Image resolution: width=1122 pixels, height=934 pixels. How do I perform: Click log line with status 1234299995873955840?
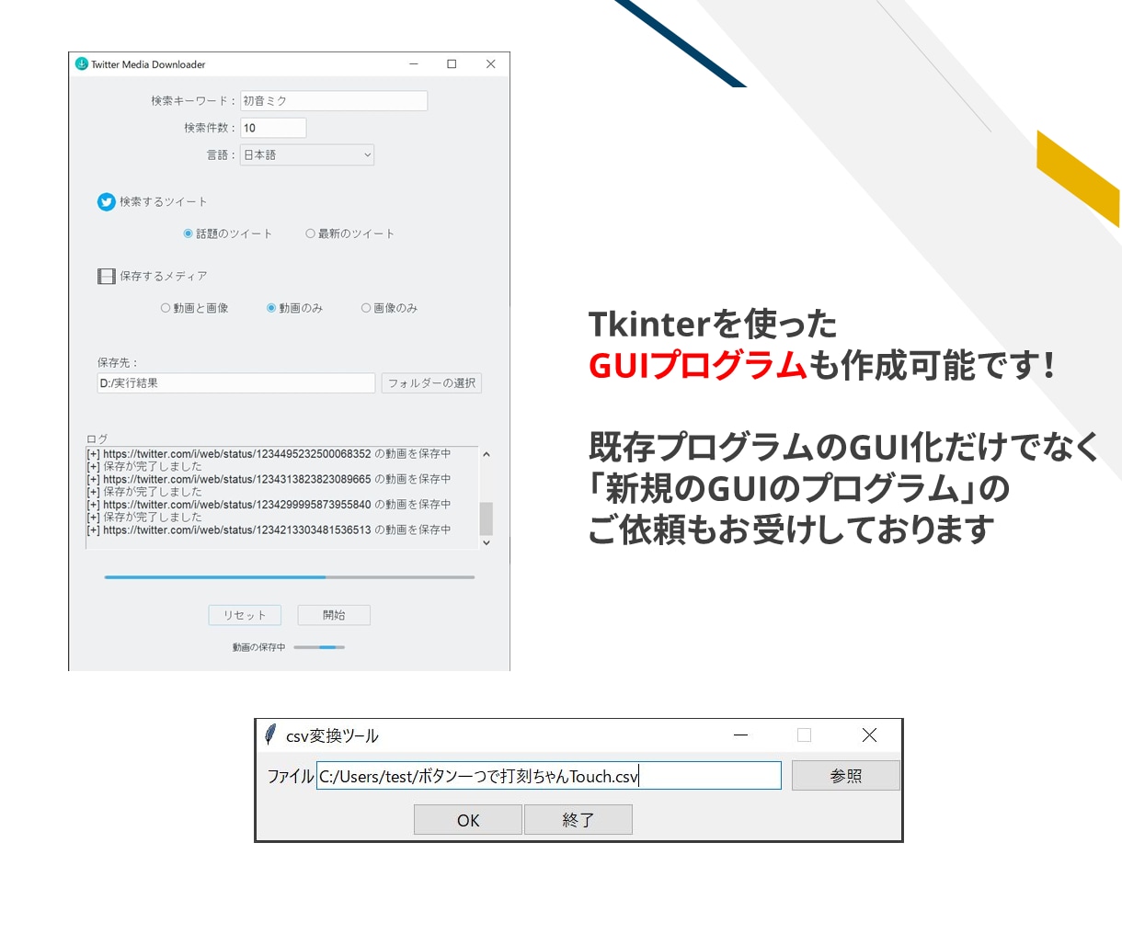point(269,505)
